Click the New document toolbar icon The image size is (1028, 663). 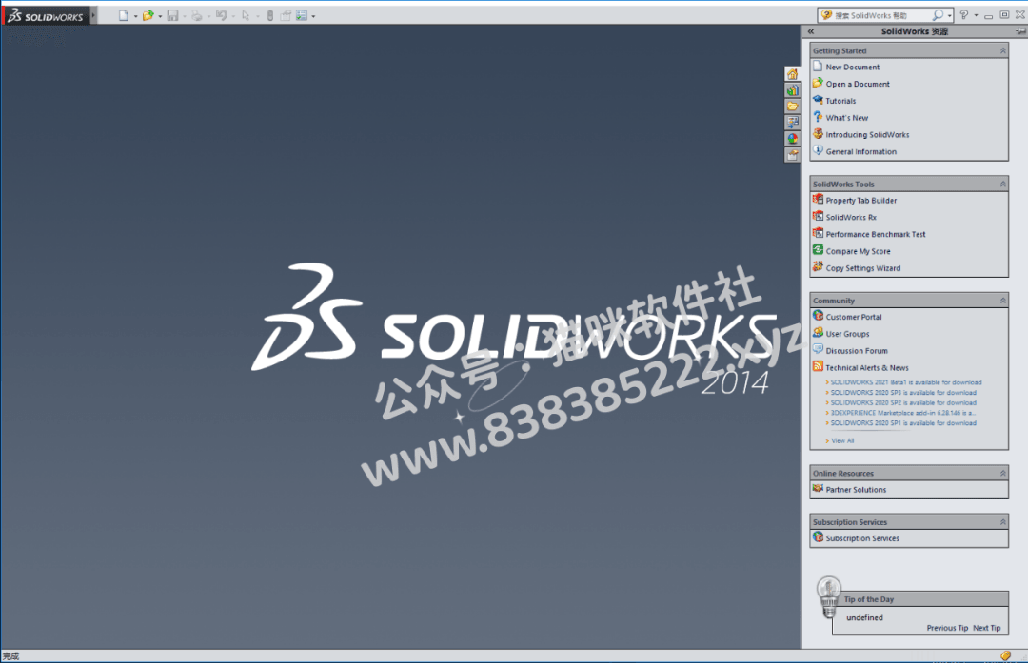(x=123, y=16)
